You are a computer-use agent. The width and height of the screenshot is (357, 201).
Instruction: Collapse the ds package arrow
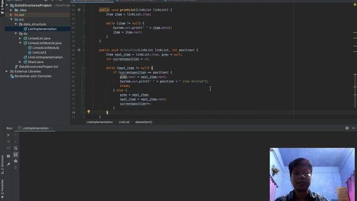[16, 33]
